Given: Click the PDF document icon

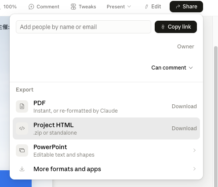Looking at the screenshot, I should coord(22,106).
